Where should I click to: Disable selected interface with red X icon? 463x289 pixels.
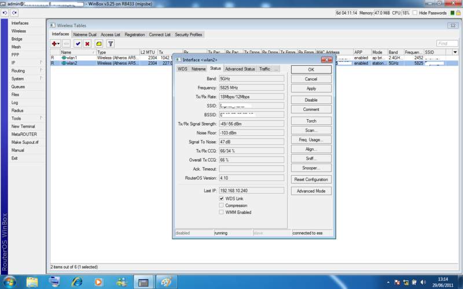(x=87, y=43)
